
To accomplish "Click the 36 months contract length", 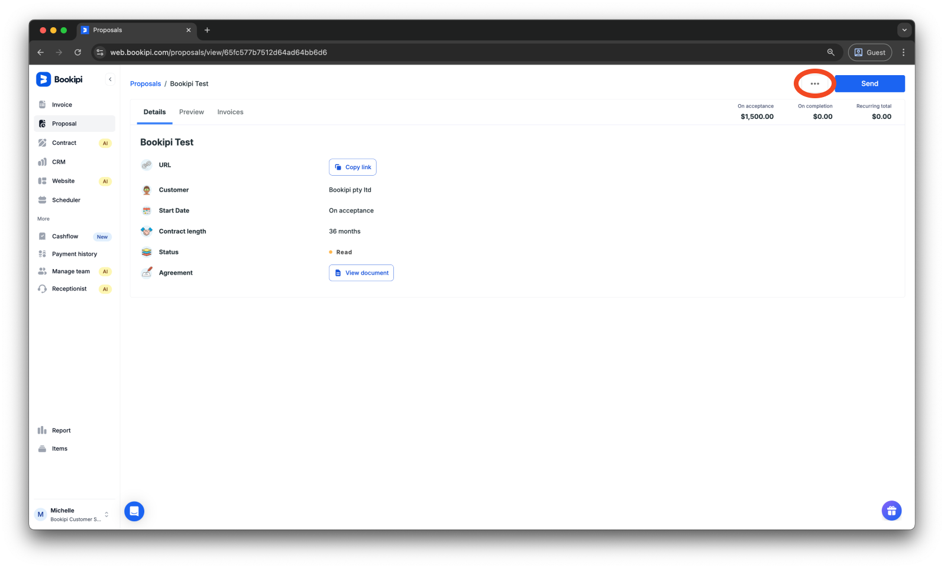I will pyautogui.click(x=345, y=231).
